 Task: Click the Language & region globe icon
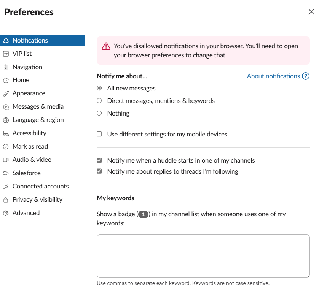[6, 120]
